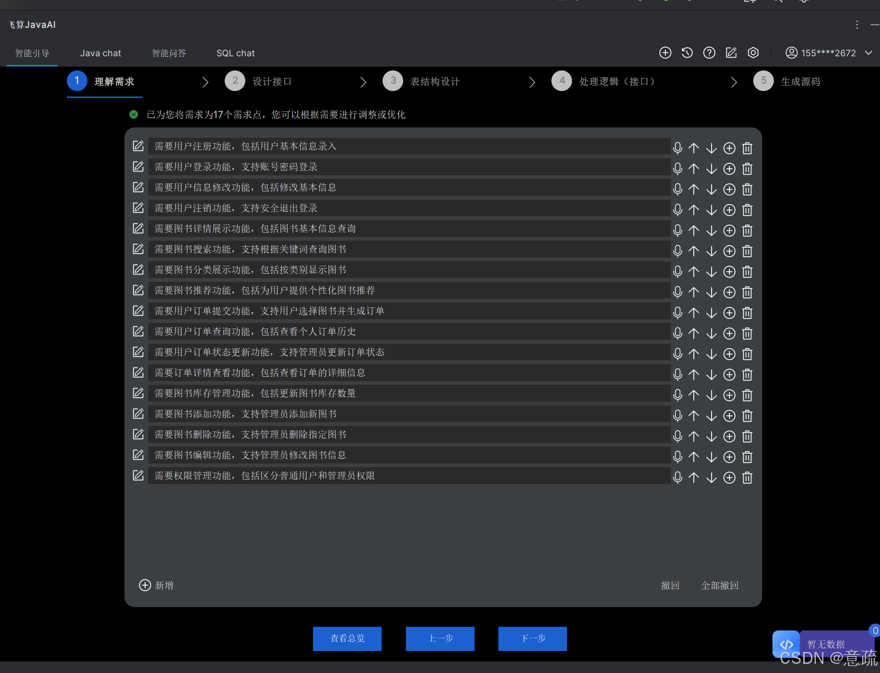Move user login requirement down
Image resolution: width=880 pixels, height=673 pixels.
711,169
